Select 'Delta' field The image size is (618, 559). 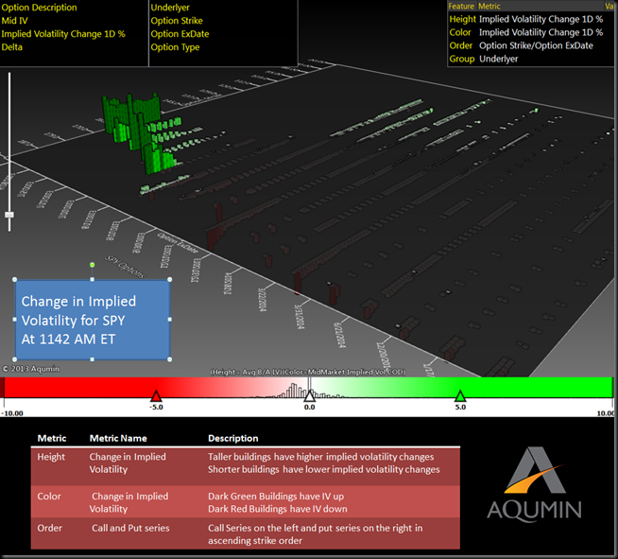(x=12, y=47)
